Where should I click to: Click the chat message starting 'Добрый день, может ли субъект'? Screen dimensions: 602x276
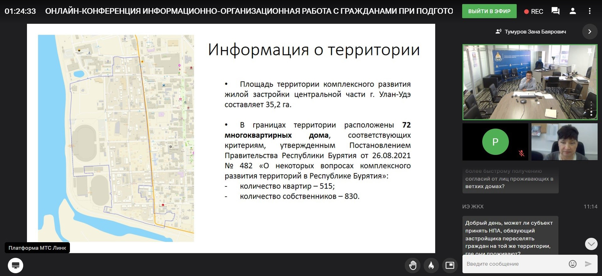point(510,235)
